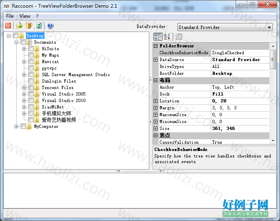Screen dimensions: 280x221
Task: Click the property grid scroll down arrow
Action: (x=273, y=141)
